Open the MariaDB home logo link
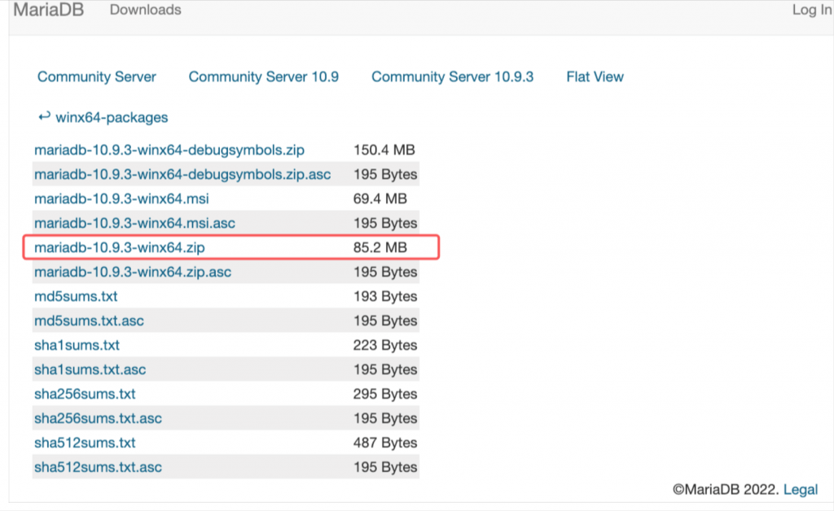The height and width of the screenshot is (511, 834). pyautogui.click(x=48, y=11)
